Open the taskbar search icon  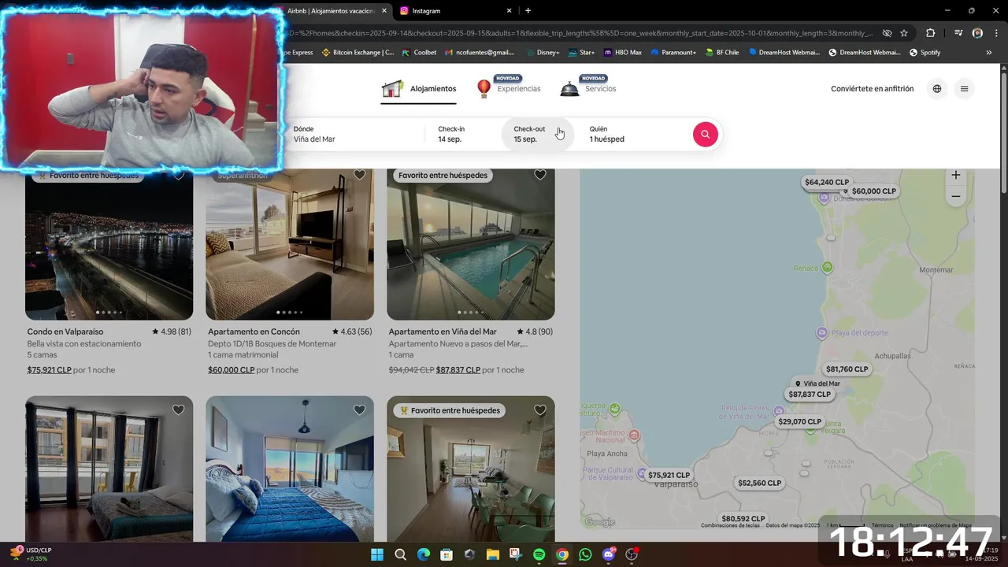click(400, 554)
